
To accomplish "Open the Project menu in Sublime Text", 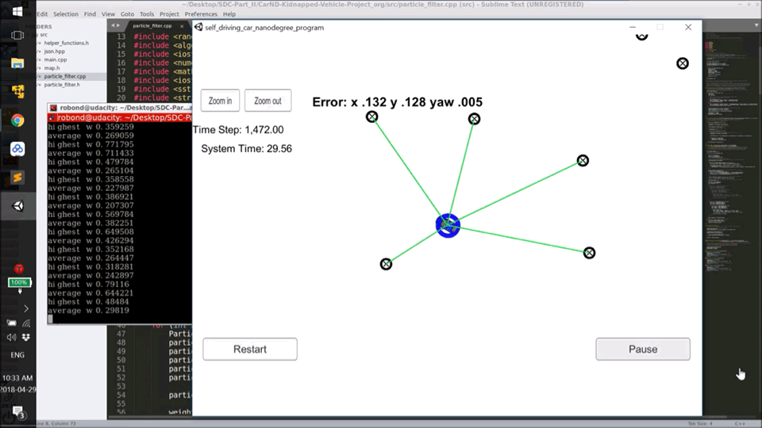I will (169, 14).
